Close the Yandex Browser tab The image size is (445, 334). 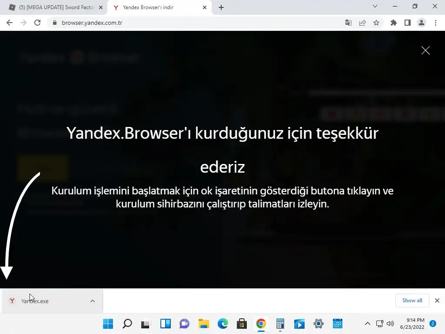(205, 7)
